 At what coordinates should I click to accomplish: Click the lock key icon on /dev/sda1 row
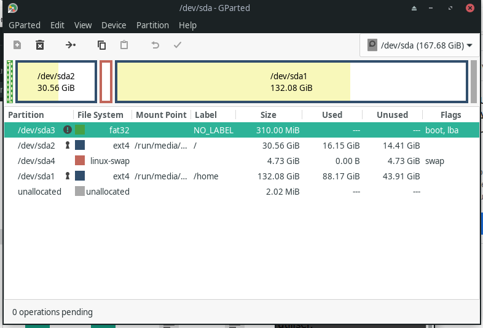click(68, 176)
